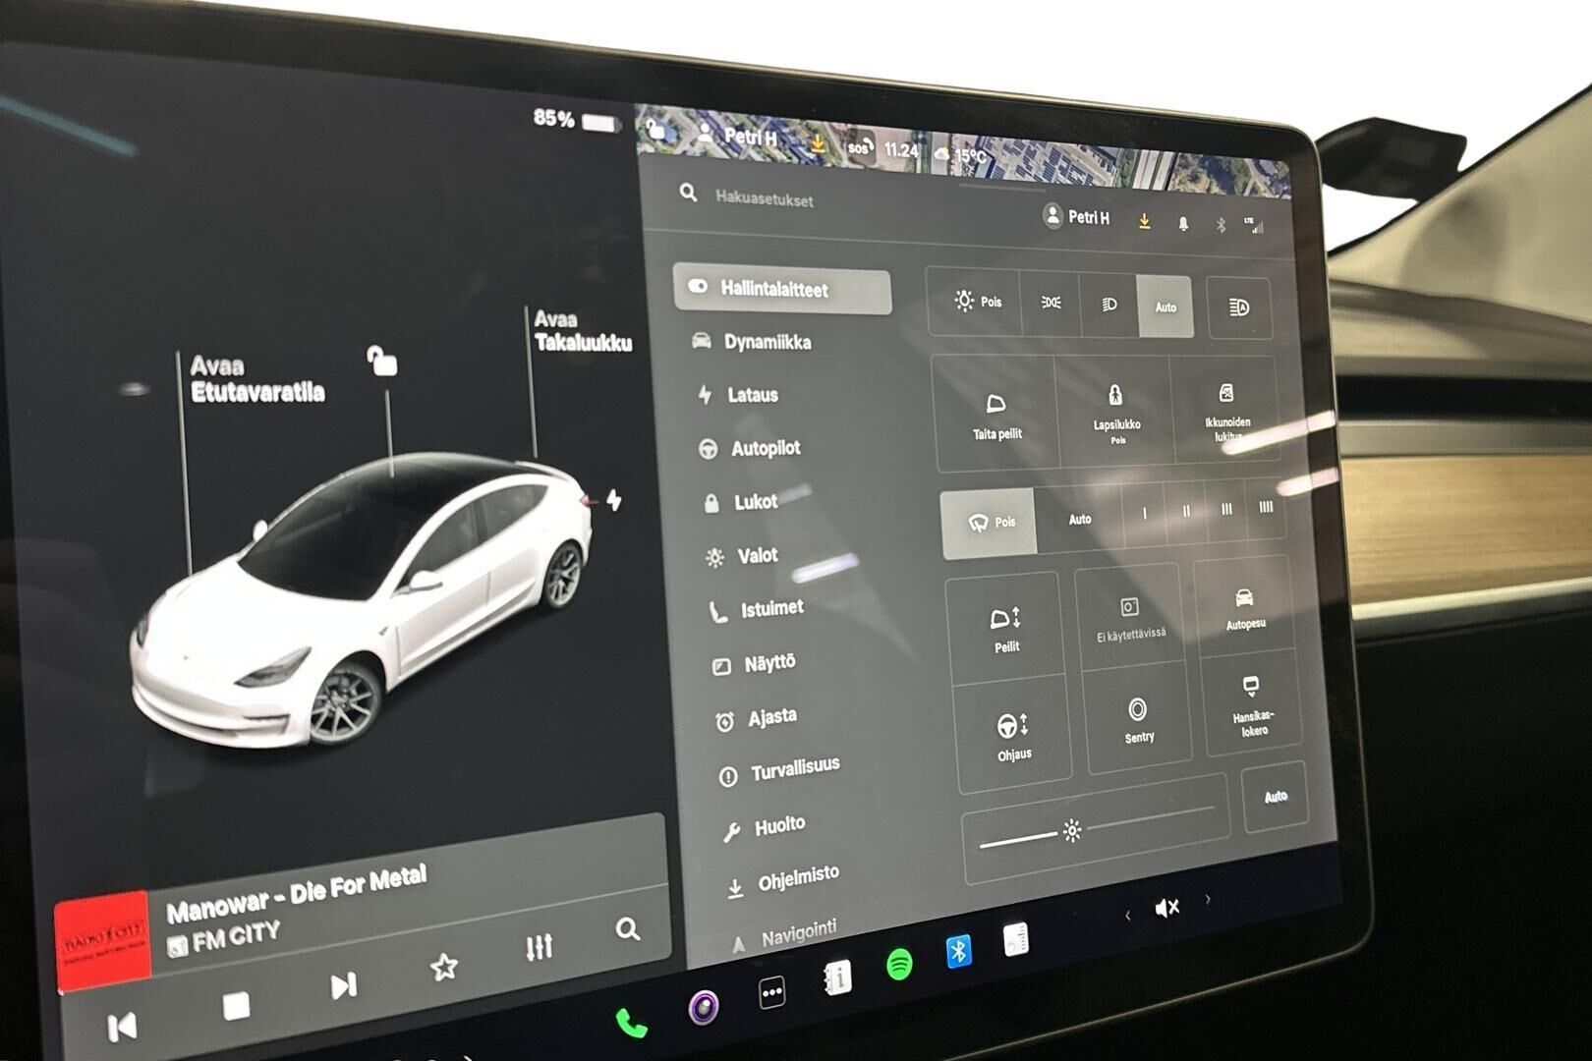The height and width of the screenshot is (1061, 1592).
Task: Turn headlights off with Pois
Action: tap(978, 302)
